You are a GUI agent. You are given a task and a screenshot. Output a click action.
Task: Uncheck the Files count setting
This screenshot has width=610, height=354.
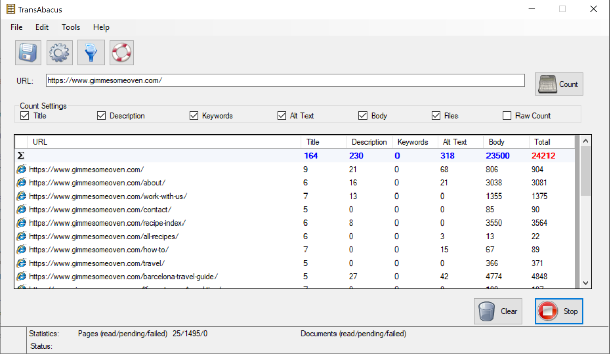[436, 116]
